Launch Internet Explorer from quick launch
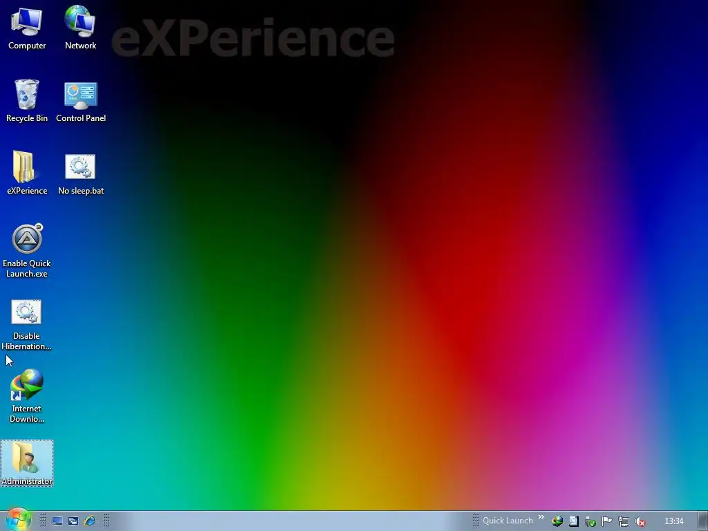Image resolution: width=708 pixels, height=531 pixels. point(89,521)
